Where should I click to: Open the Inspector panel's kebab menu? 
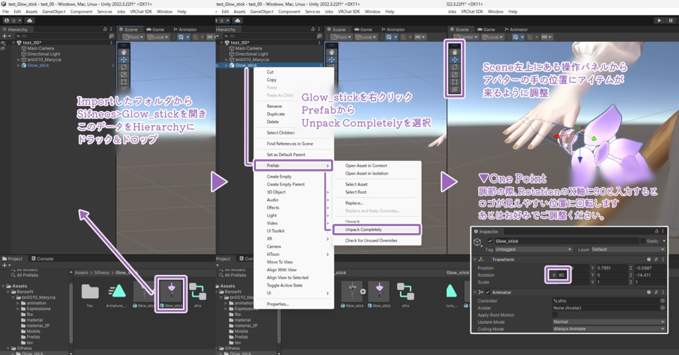pos(662,231)
